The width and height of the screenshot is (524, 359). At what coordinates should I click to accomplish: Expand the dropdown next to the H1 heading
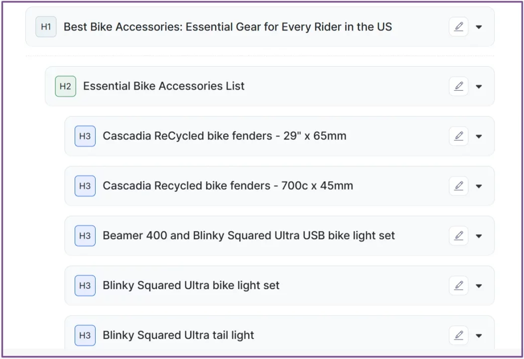(479, 27)
